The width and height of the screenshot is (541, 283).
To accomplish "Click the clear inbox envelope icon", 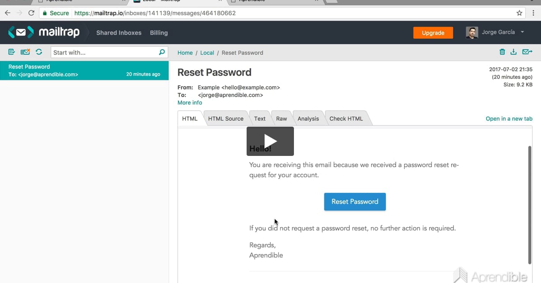I will [25, 52].
